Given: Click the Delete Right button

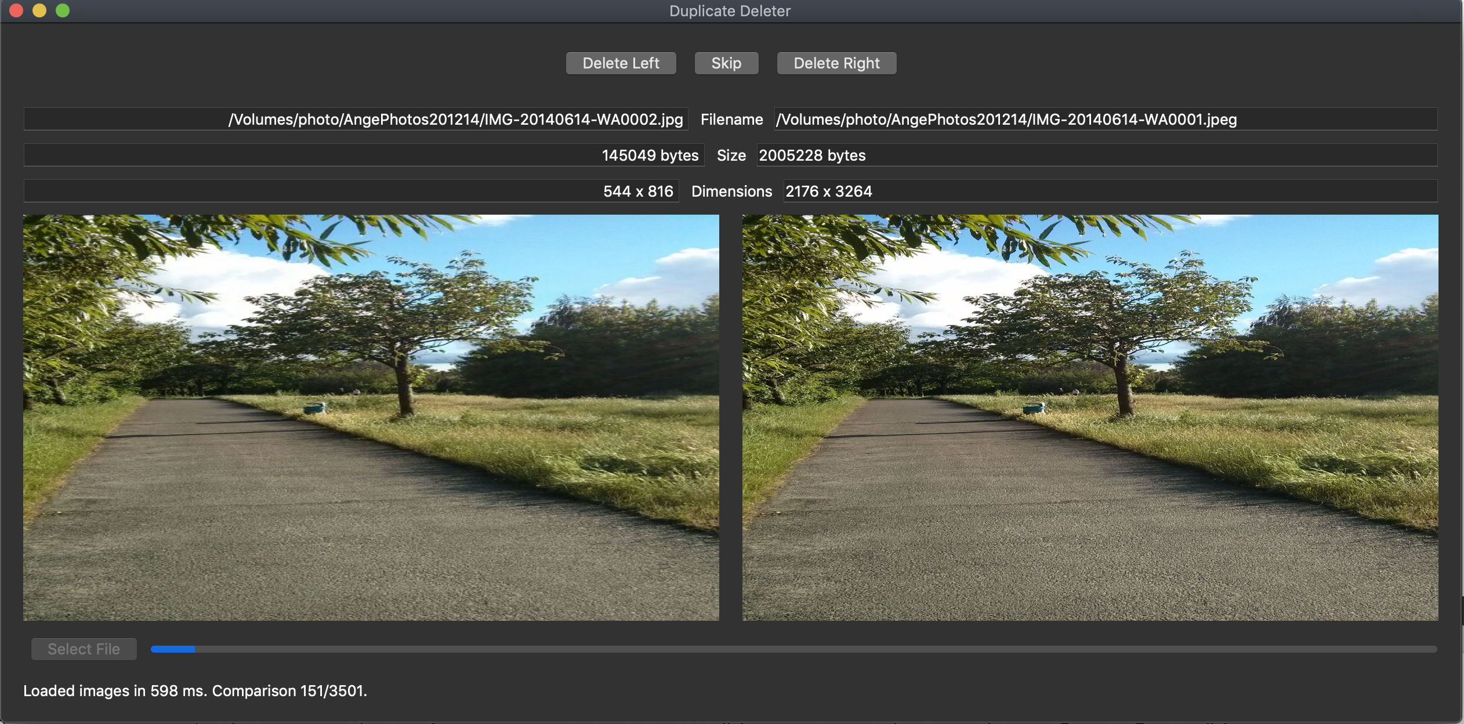Looking at the screenshot, I should tap(836, 63).
